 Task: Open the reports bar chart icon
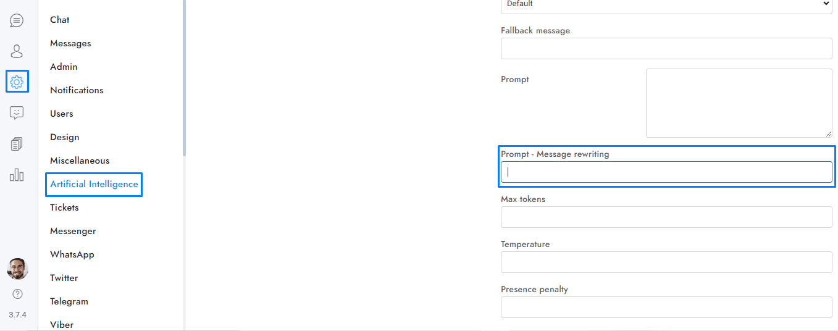(17, 175)
